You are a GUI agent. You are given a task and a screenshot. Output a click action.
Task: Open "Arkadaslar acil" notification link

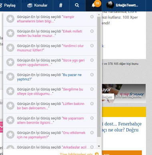tap(74, 147)
